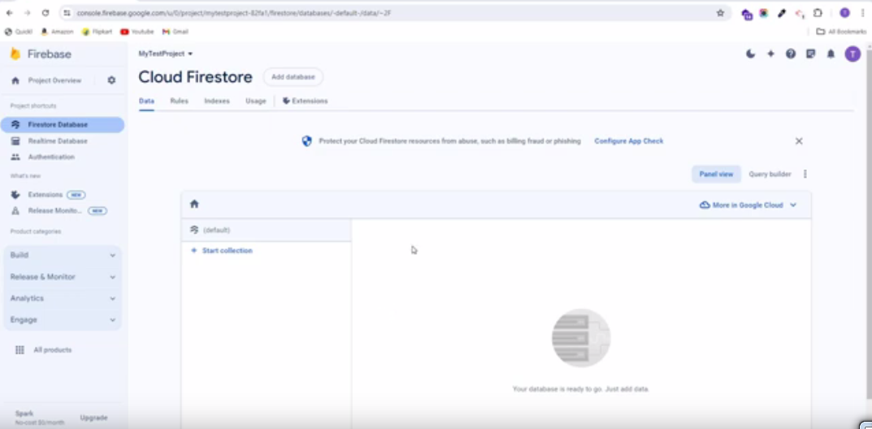
Task: Click the eyedropper extension icon
Action: tap(782, 13)
